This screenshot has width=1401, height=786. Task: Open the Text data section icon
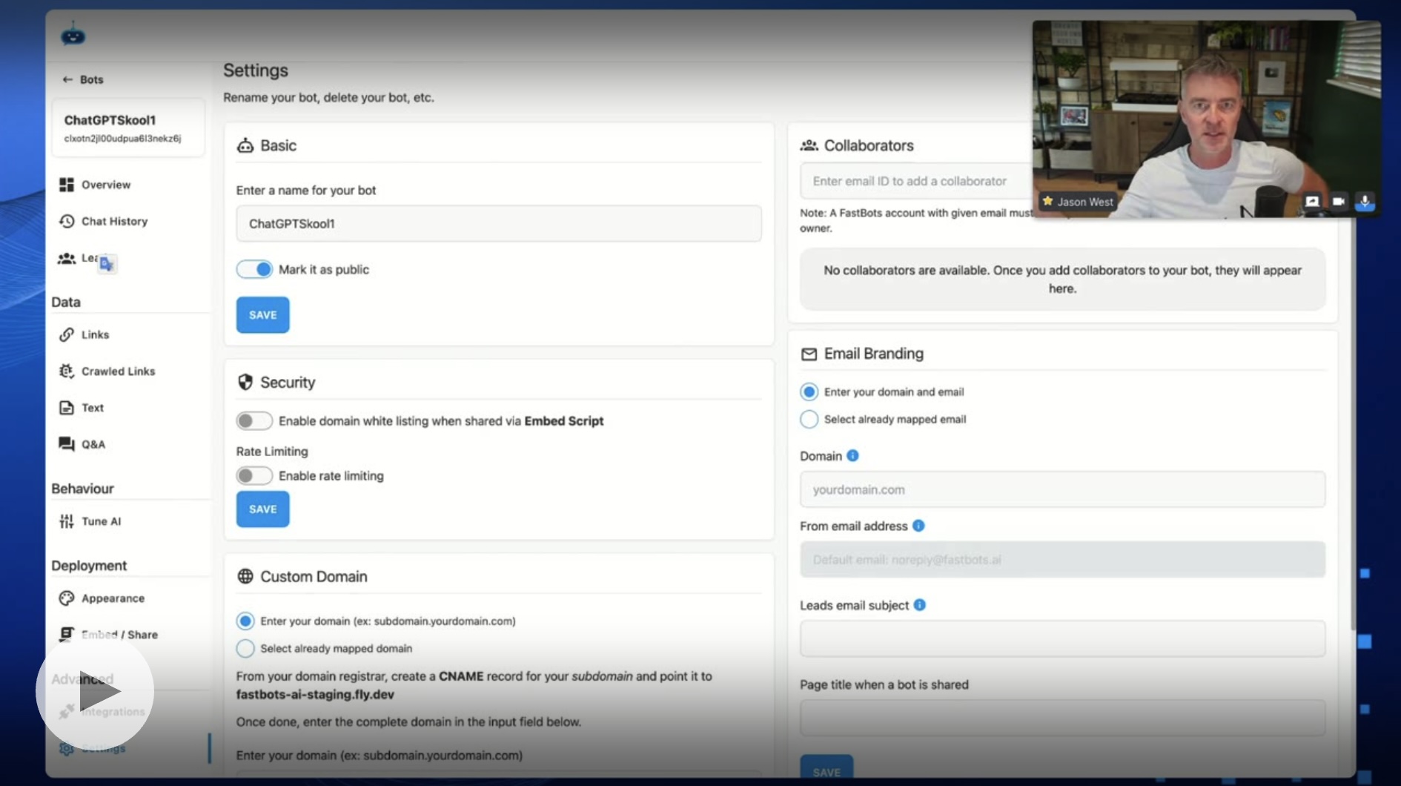tap(67, 407)
